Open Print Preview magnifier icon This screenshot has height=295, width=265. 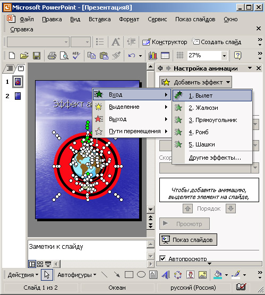coord(64,56)
